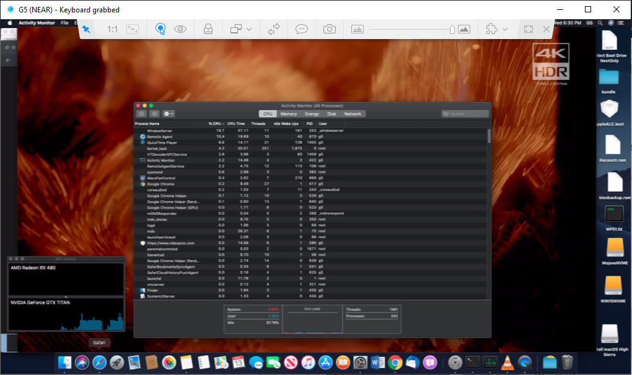The height and width of the screenshot is (375, 632).
Task: Open Terminal in the Dock
Action: (472, 363)
